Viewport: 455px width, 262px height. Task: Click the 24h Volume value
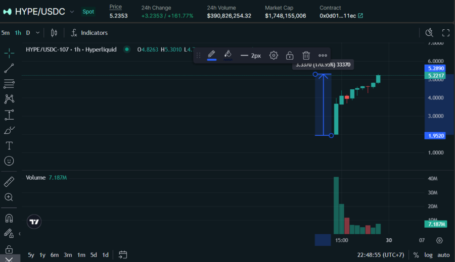(x=229, y=16)
